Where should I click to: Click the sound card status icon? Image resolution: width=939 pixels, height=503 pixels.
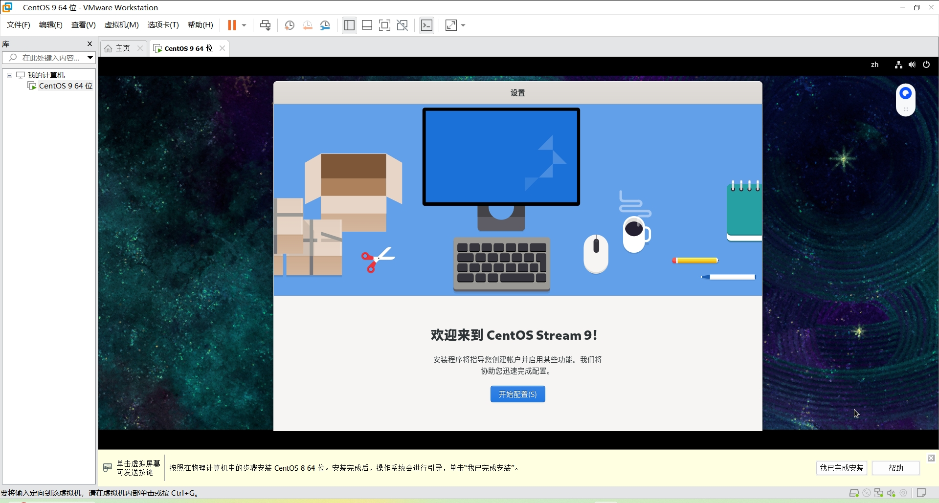pos(891,493)
